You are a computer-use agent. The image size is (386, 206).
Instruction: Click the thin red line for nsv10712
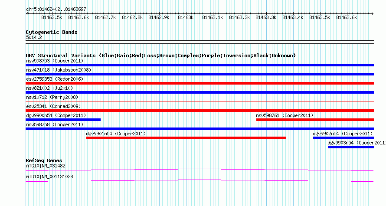(200, 101)
